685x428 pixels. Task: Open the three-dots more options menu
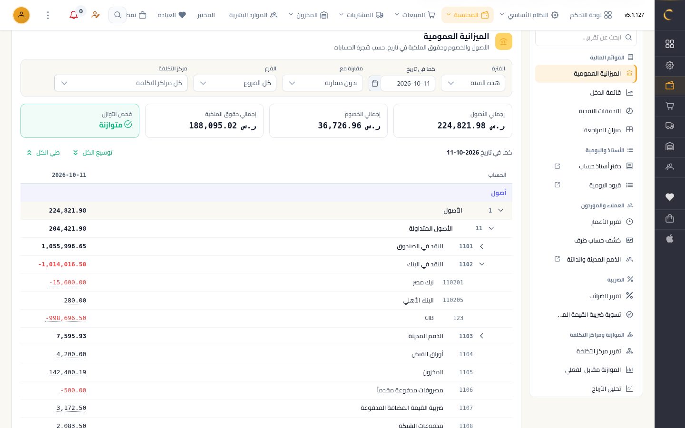tap(48, 15)
